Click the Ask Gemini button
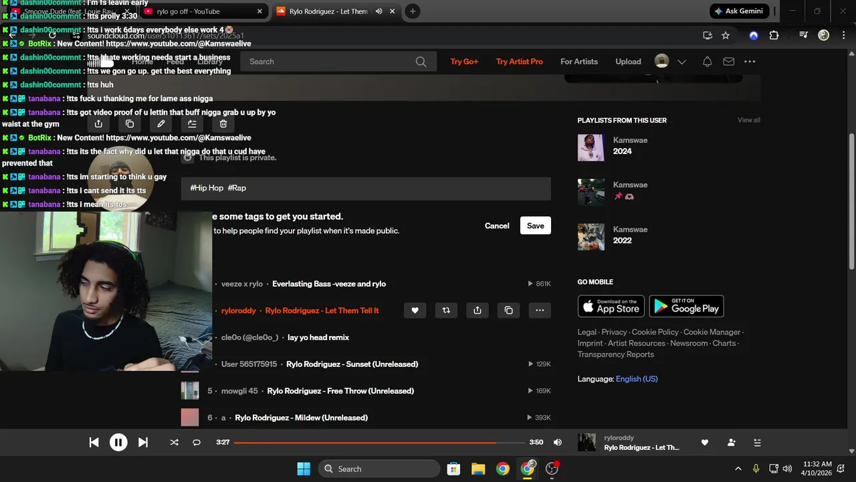 [739, 11]
